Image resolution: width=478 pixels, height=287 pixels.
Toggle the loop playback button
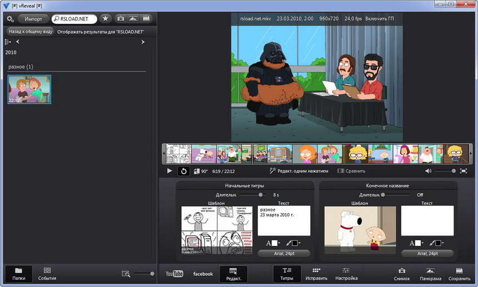point(183,171)
